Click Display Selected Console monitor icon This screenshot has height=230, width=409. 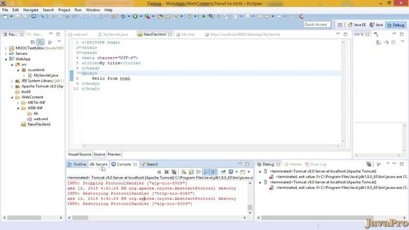[231, 172]
